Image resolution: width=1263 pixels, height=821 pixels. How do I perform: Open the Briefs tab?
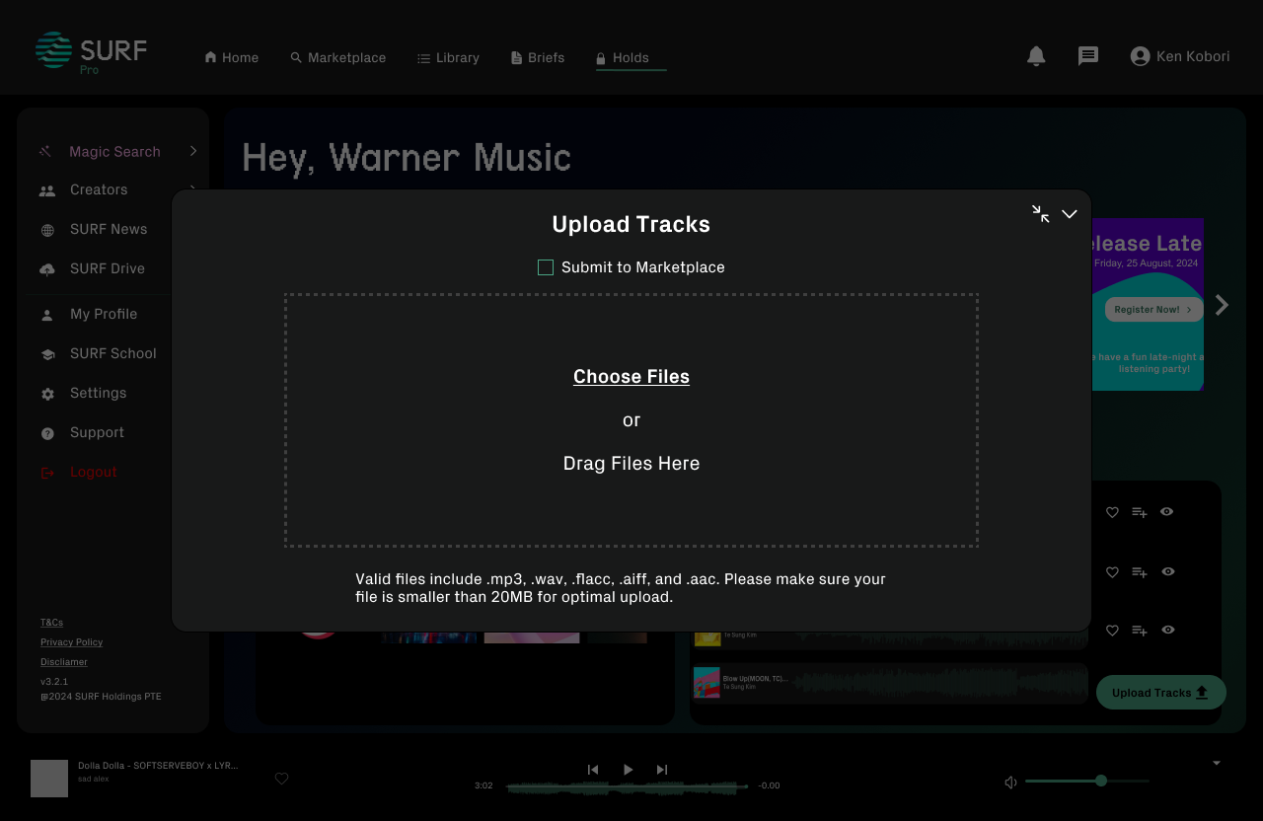(x=538, y=58)
